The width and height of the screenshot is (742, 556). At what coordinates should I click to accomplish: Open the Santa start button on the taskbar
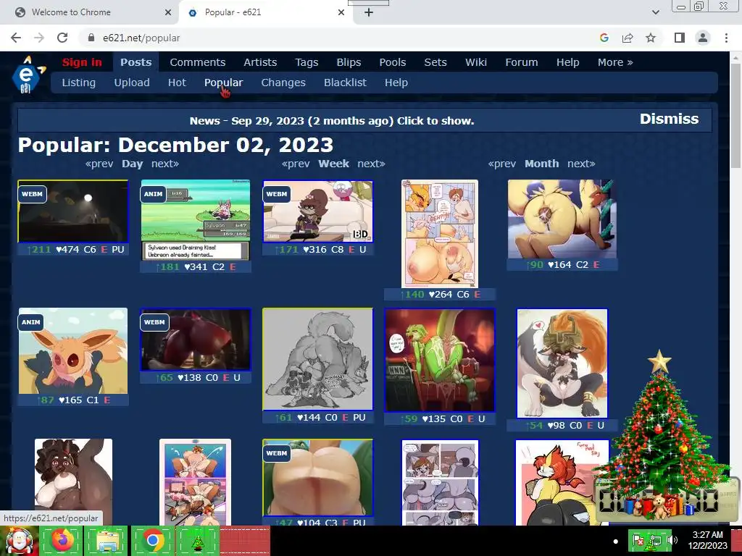coord(19,541)
